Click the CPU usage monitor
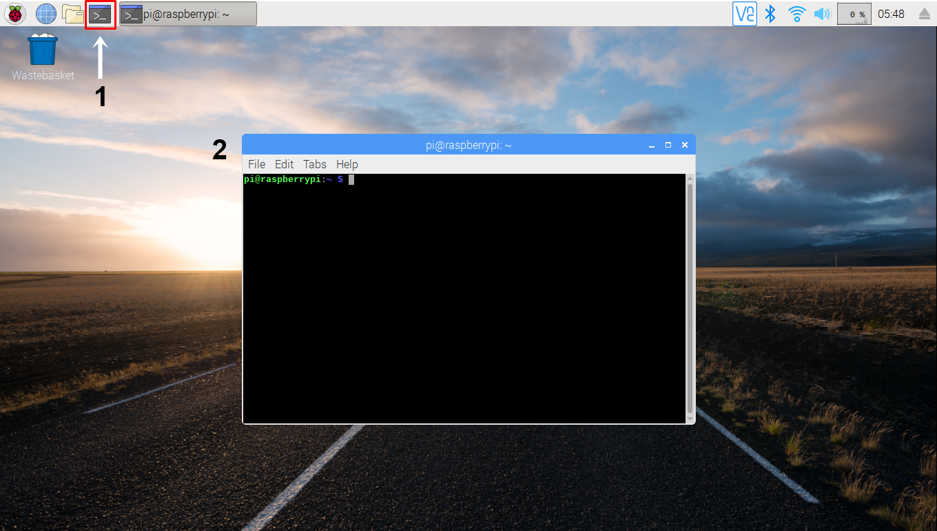 click(854, 14)
